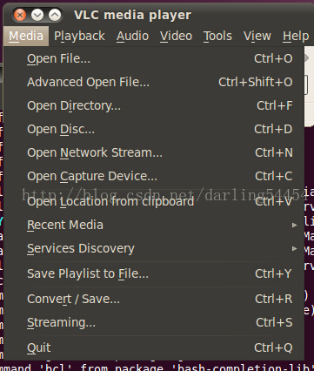Open the Media menu
The height and width of the screenshot is (371, 314).
26,37
